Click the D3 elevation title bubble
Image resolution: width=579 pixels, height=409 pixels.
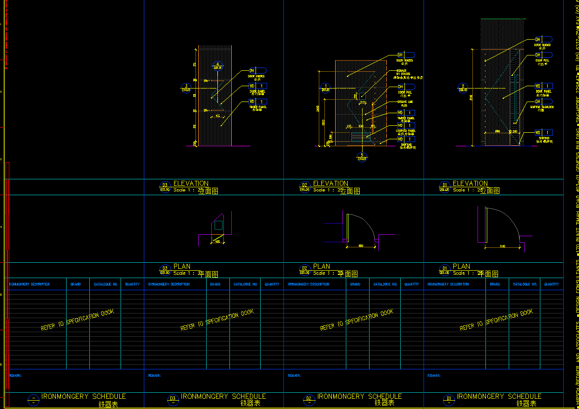(x=165, y=187)
